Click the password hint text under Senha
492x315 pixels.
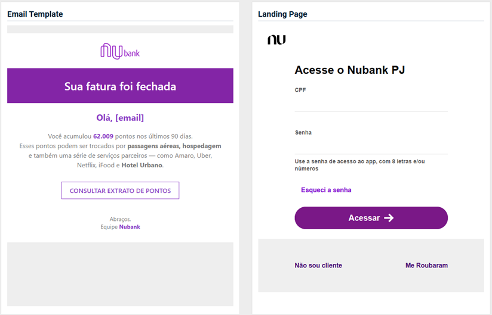click(x=359, y=165)
